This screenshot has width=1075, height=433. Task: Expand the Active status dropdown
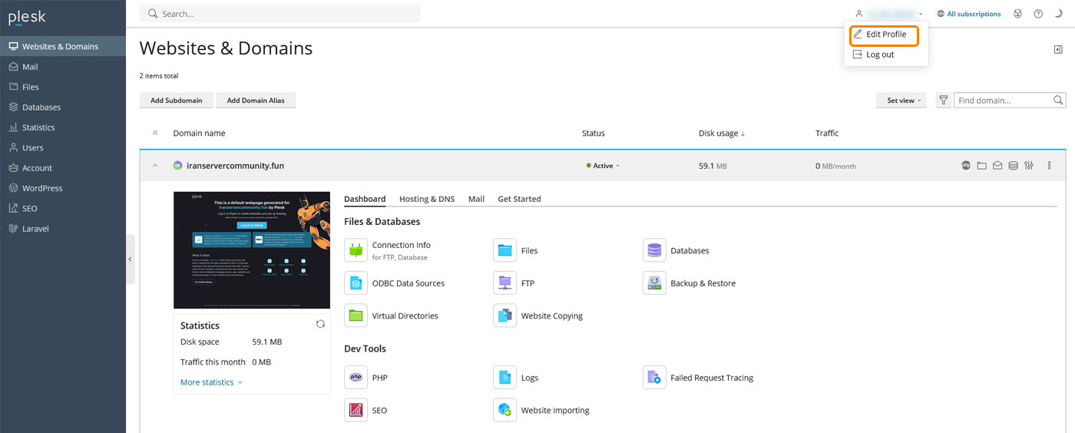(604, 166)
